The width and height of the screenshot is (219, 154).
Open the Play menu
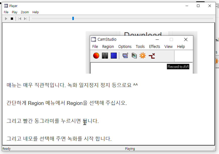click(15, 12)
